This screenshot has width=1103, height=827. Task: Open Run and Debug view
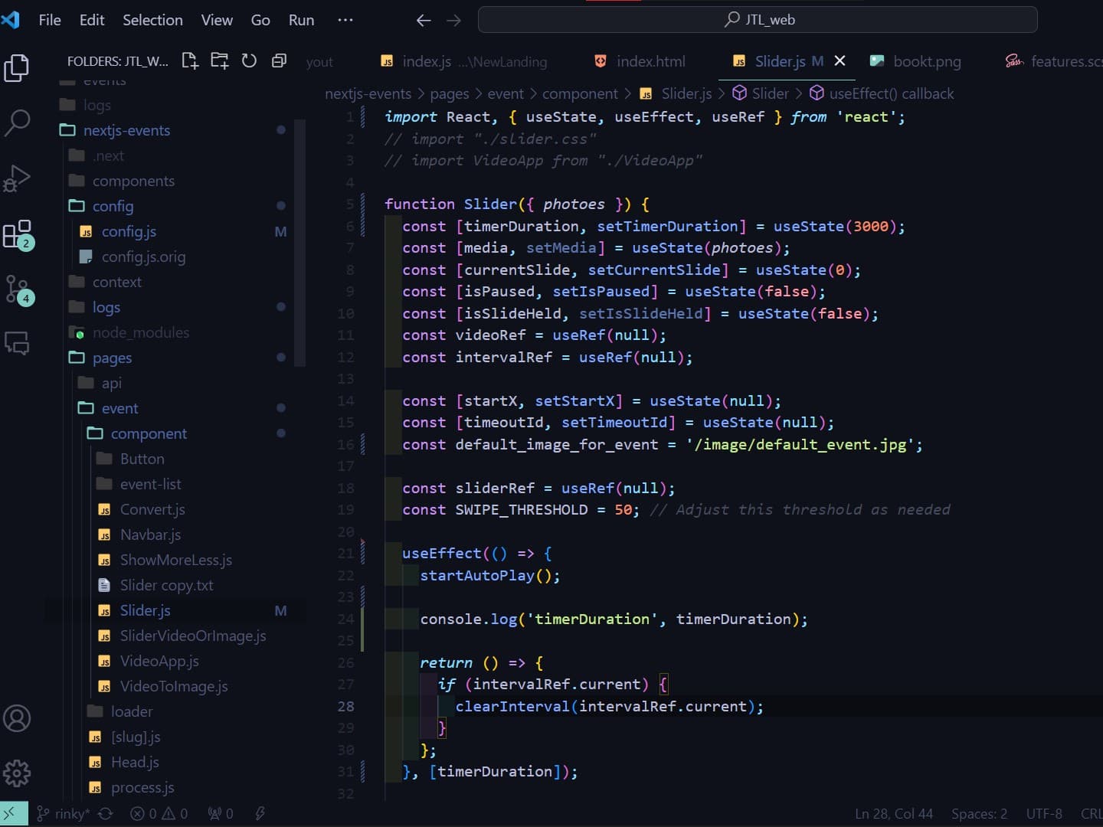17,178
